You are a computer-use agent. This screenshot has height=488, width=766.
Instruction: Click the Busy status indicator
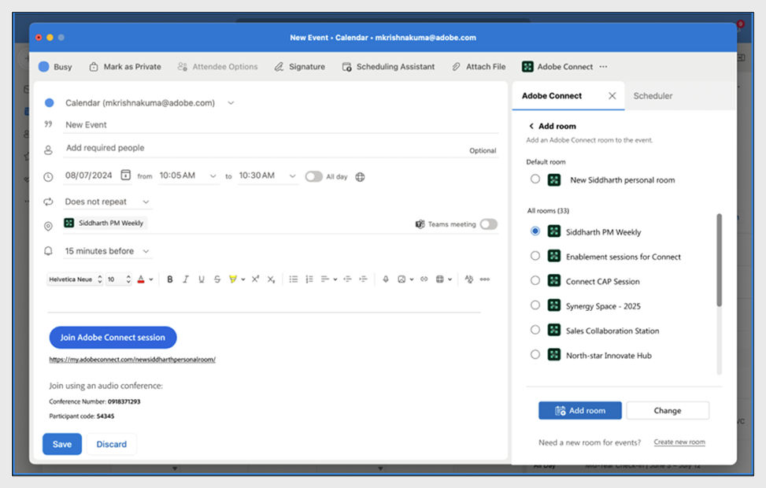click(55, 66)
